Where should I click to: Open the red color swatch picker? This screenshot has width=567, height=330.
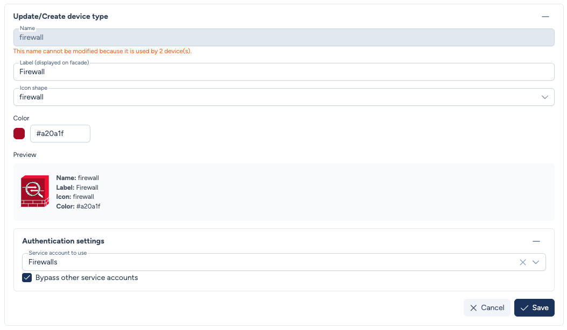click(19, 134)
